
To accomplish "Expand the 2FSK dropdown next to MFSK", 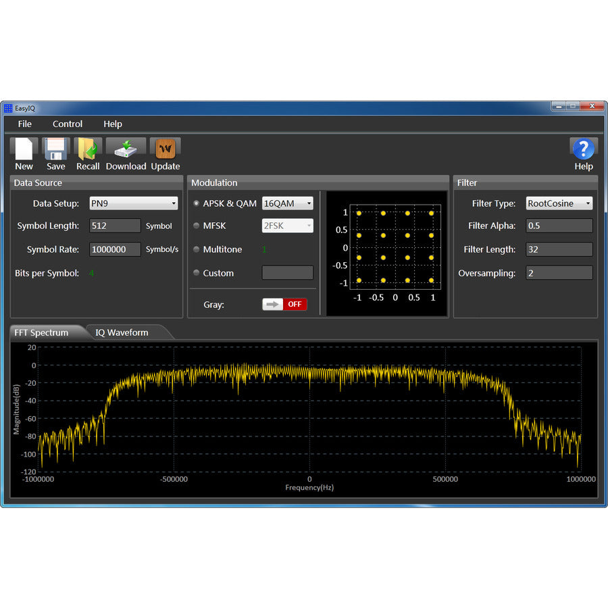I will pos(287,226).
